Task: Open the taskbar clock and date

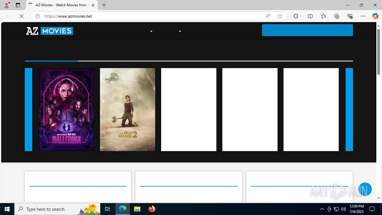Action: coord(356,209)
